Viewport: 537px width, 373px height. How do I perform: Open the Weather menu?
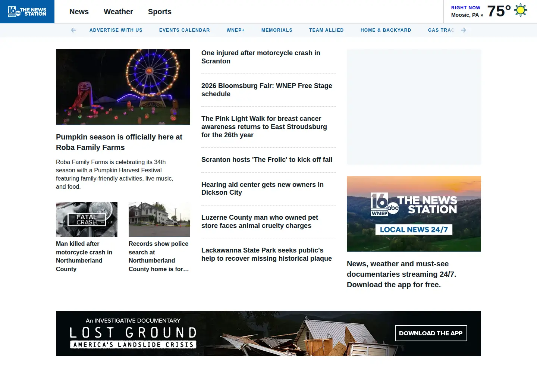click(x=118, y=12)
